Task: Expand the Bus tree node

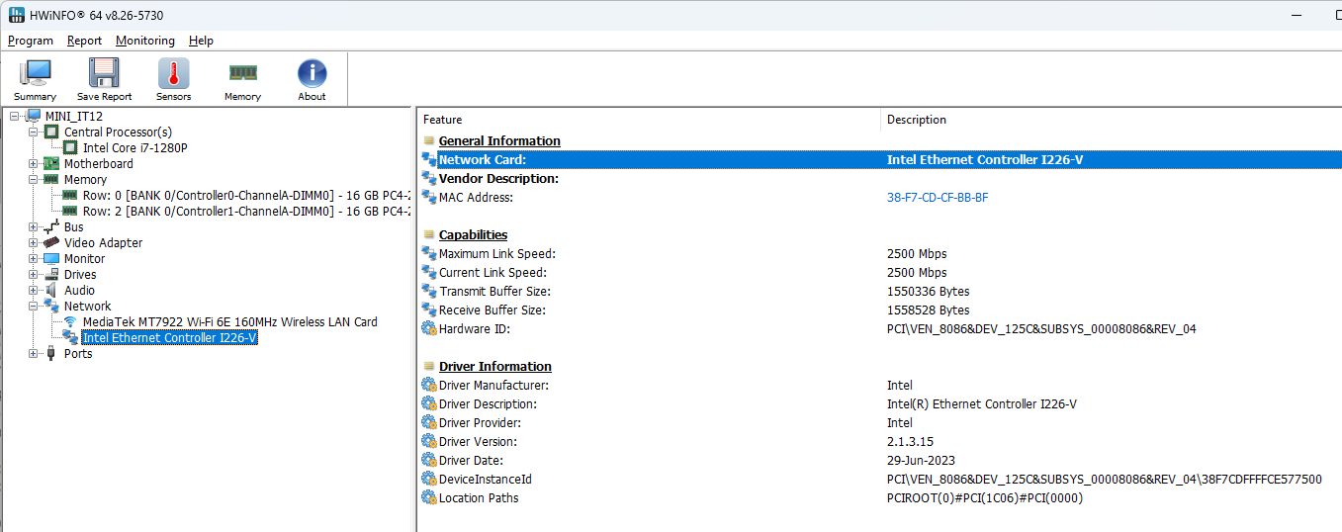Action: coord(34,227)
